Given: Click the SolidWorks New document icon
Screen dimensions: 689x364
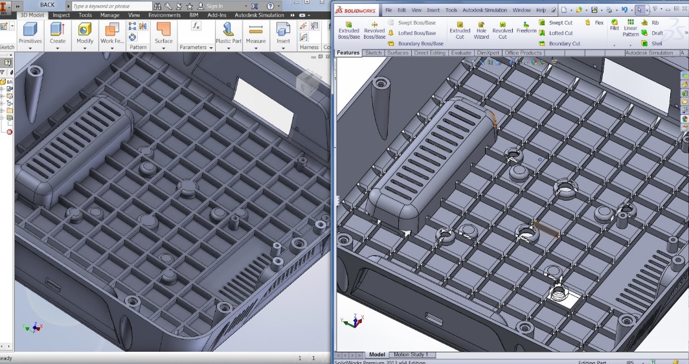Looking at the screenshot, I should [564, 10].
